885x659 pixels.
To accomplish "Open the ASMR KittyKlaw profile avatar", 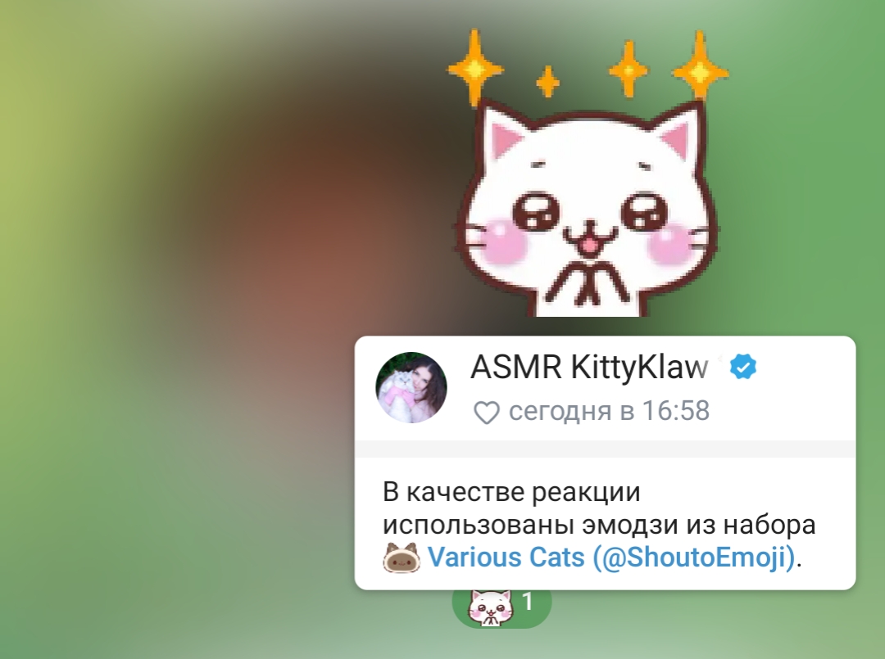I will [x=411, y=387].
